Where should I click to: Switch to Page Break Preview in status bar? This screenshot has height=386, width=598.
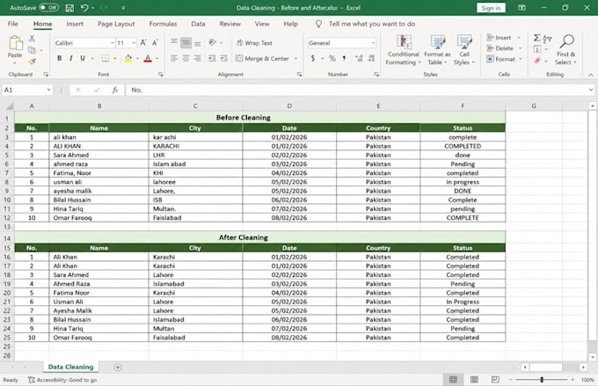(495, 380)
